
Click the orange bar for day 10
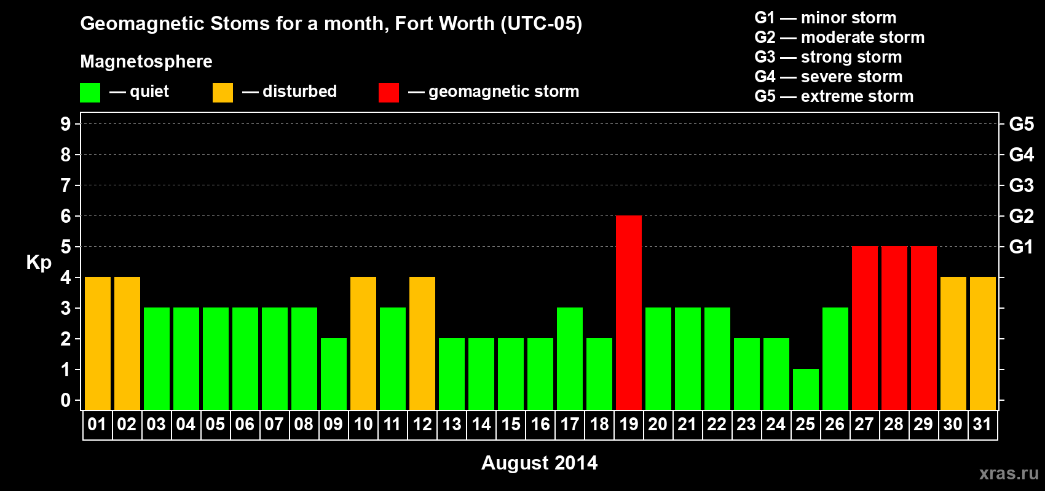pos(363,343)
